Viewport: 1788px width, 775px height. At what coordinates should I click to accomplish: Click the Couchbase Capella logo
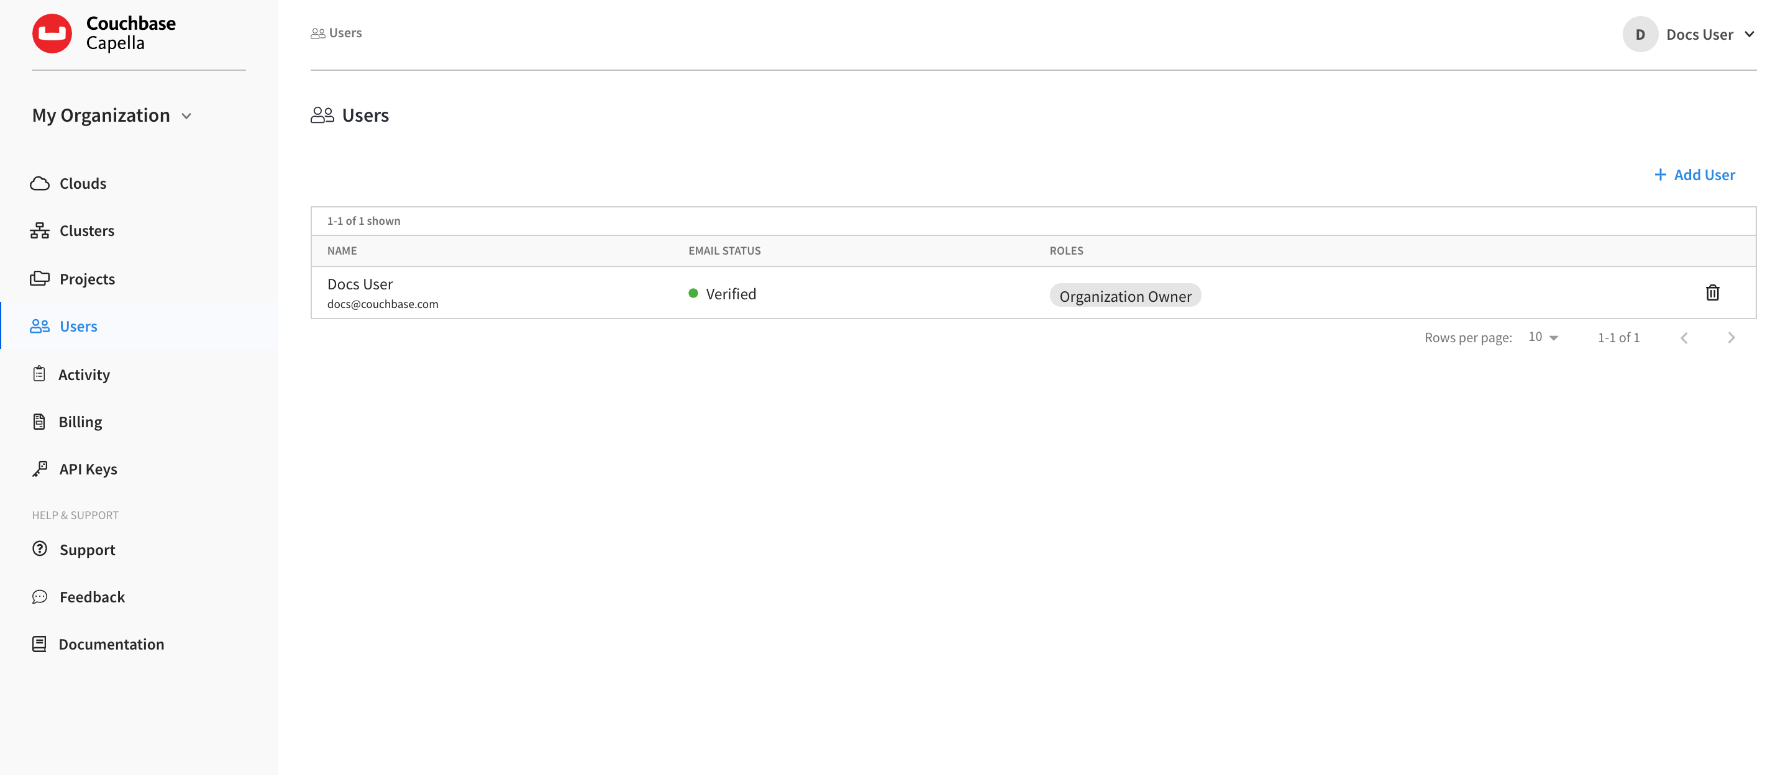[104, 33]
